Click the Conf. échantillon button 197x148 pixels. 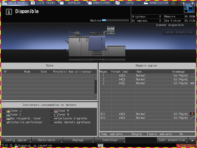coord(172,140)
